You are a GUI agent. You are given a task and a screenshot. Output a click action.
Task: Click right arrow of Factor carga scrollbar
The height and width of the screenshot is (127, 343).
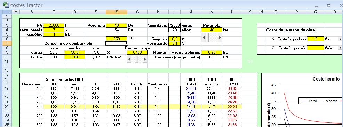point(145,59)
